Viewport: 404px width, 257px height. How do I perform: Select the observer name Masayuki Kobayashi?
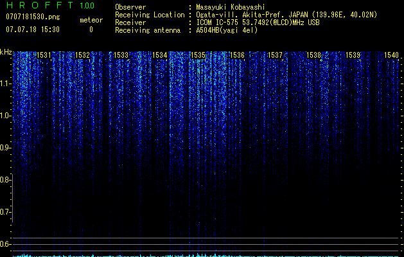click(231, 7)
